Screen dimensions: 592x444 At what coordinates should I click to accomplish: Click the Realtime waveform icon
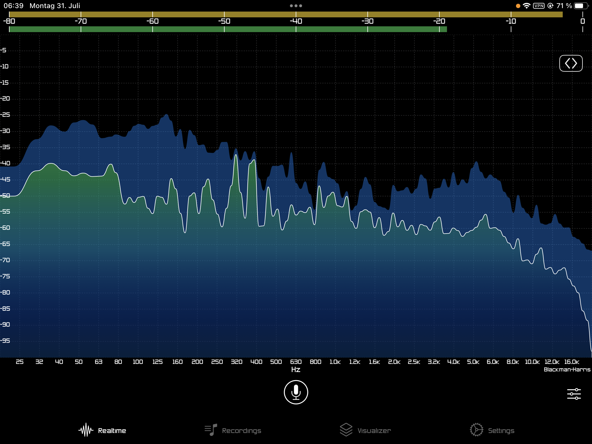(x=86, y=430)
